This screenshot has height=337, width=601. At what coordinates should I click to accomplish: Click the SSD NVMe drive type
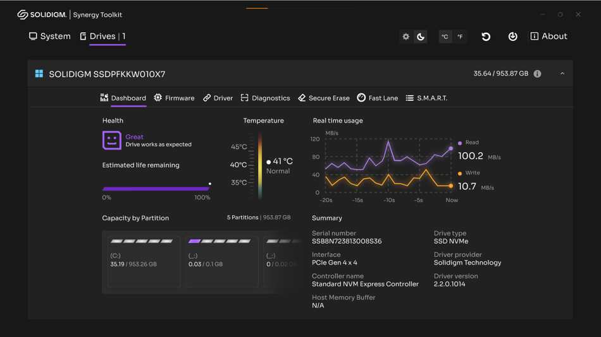pos(450,241)
